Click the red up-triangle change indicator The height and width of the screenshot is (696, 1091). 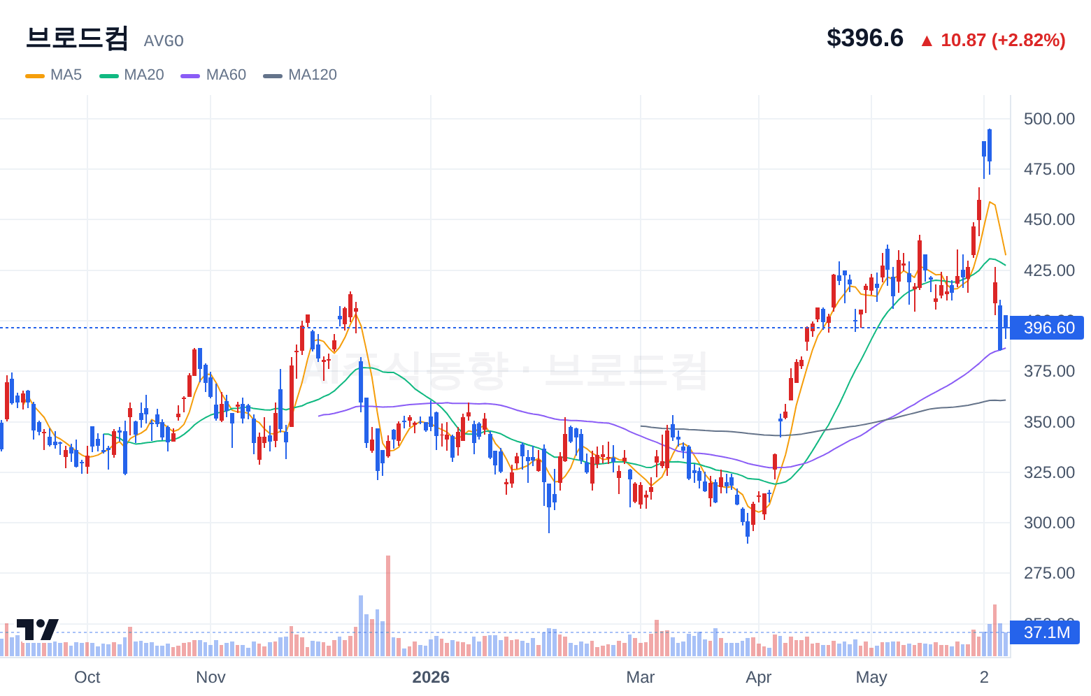(927, 41)
